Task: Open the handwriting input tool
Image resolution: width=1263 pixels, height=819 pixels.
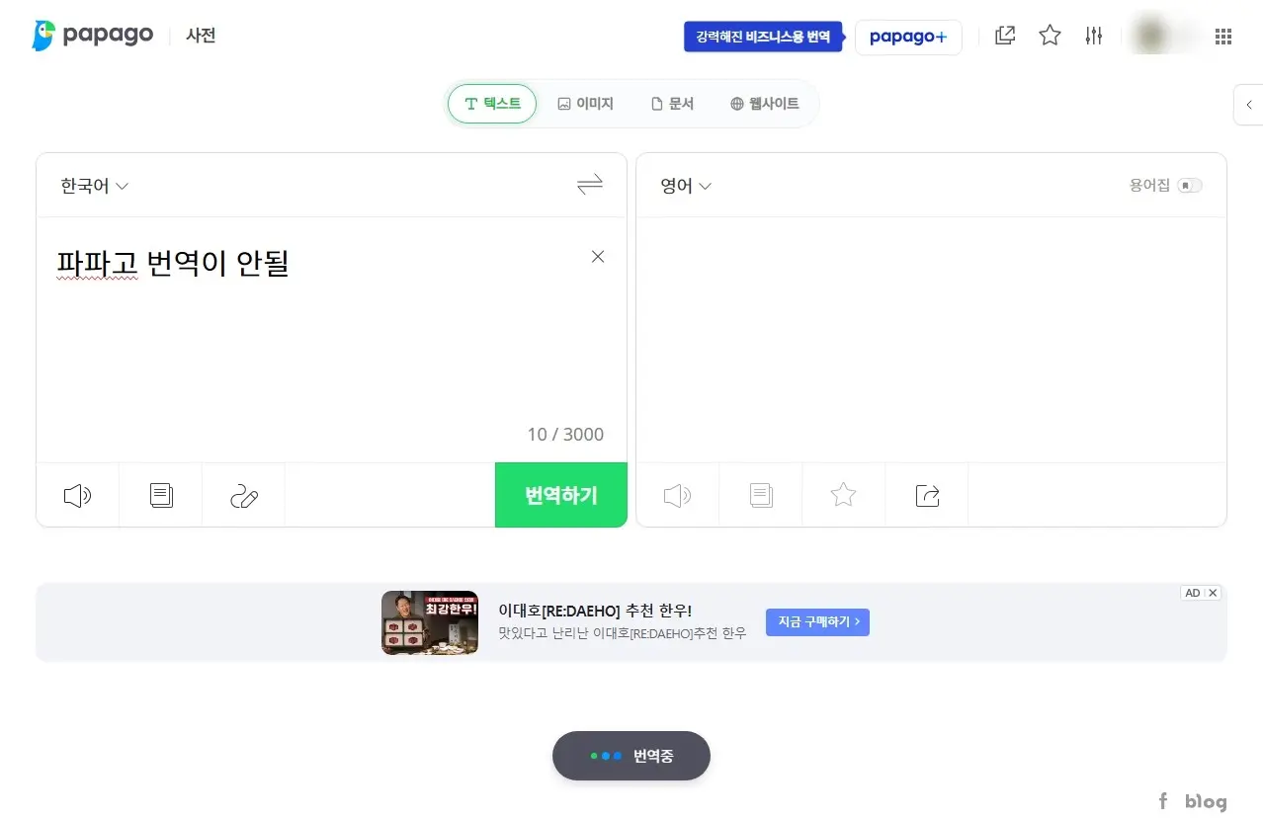Action: (243, 495)
